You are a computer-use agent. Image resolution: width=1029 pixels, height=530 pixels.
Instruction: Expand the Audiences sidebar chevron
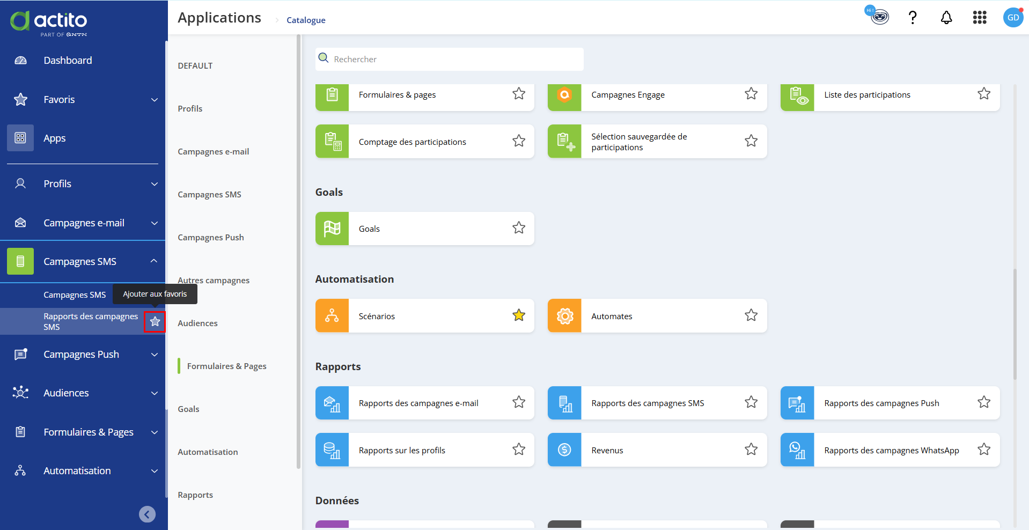pyautogui.click(x=155, y=393)
